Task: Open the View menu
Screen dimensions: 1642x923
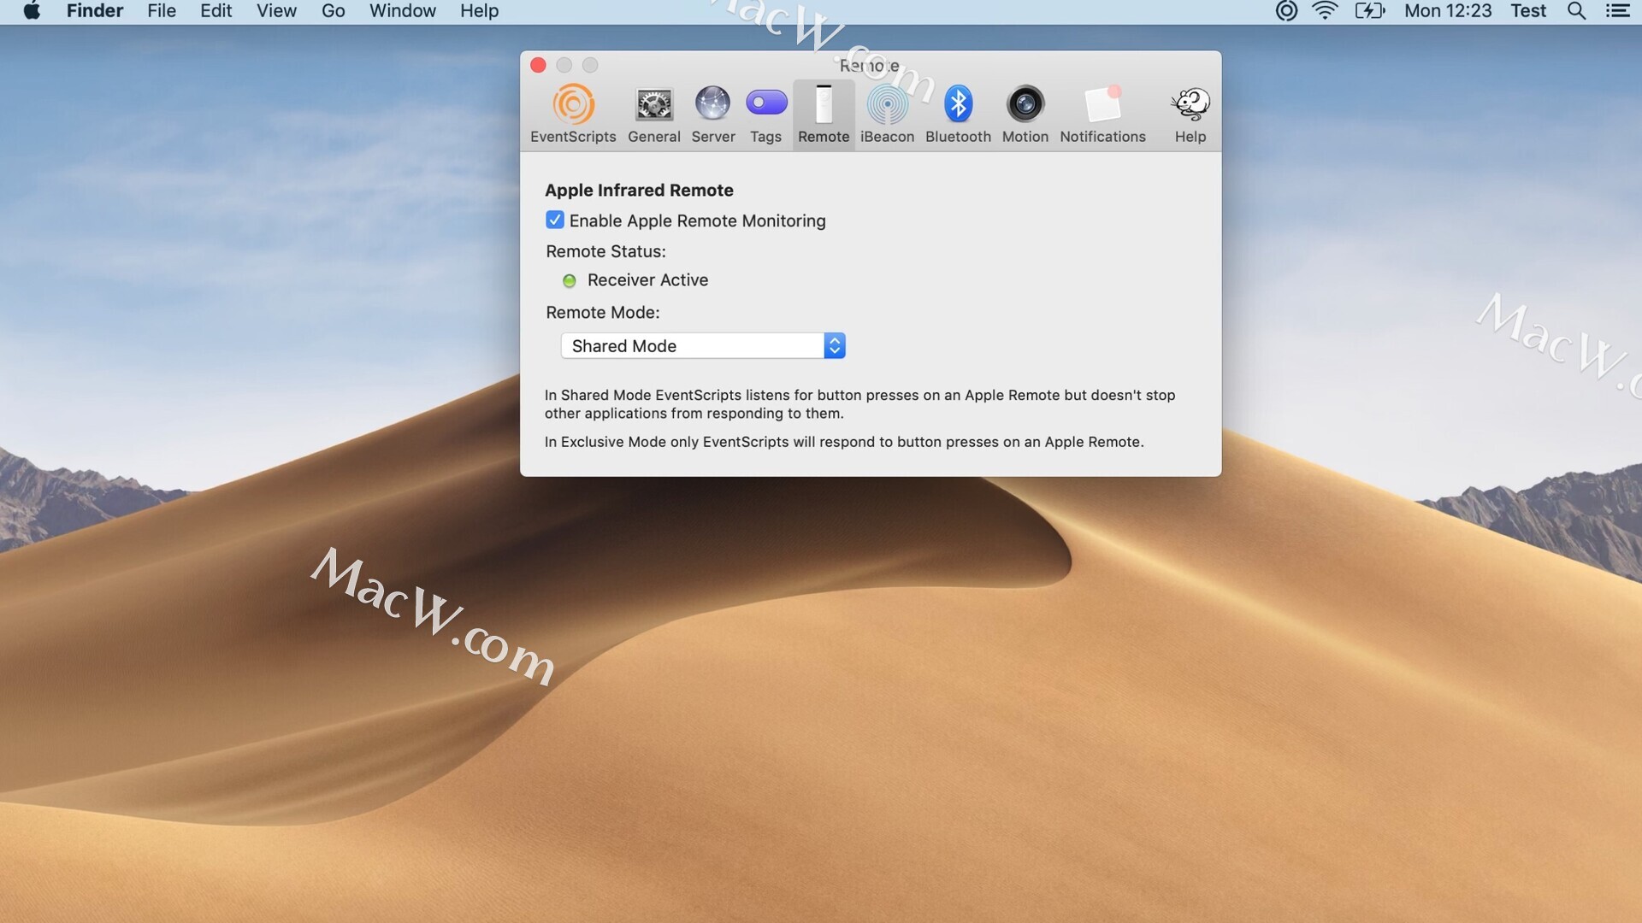Action: point(277,11)
